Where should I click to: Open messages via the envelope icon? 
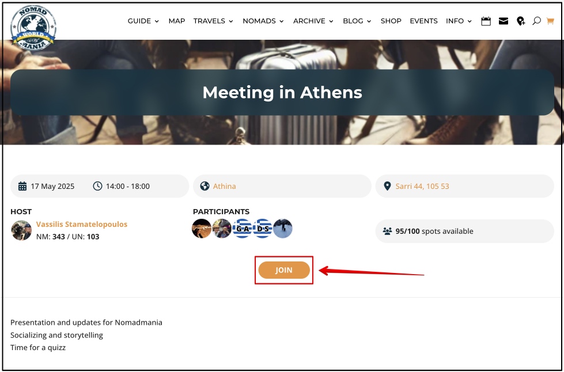click(504, 21)
